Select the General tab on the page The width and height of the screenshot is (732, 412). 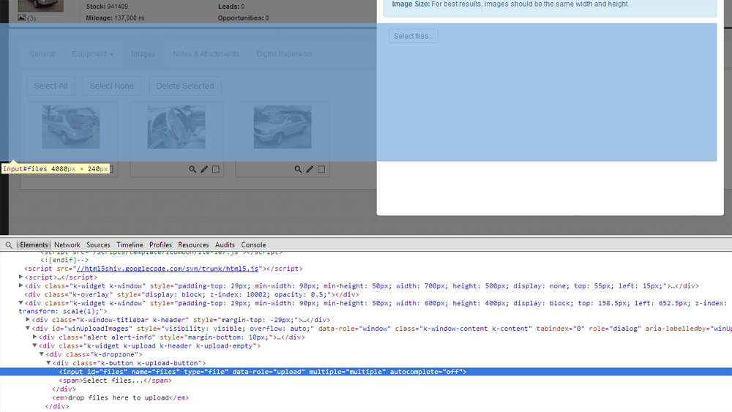point(42,54)
